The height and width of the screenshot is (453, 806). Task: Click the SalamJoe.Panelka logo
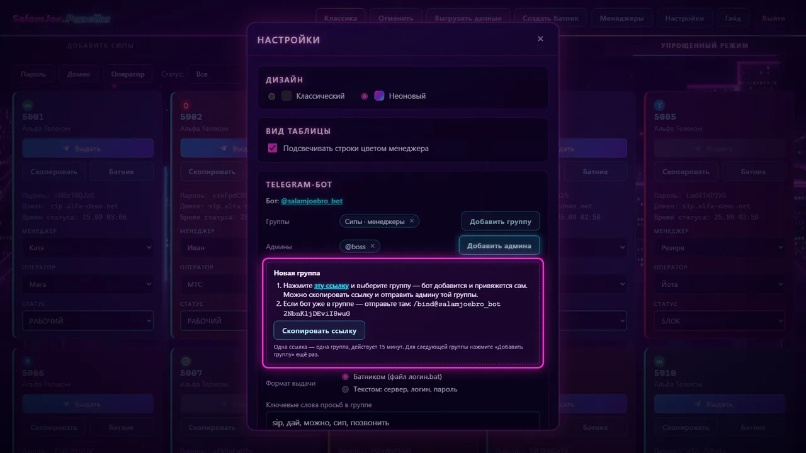(x=62, y=19)
